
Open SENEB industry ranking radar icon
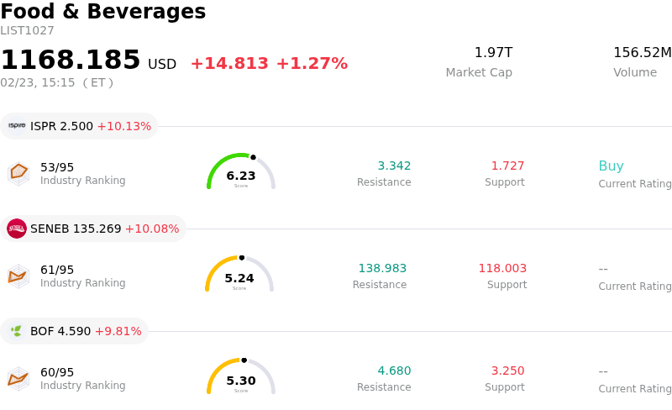pos(18,275)
